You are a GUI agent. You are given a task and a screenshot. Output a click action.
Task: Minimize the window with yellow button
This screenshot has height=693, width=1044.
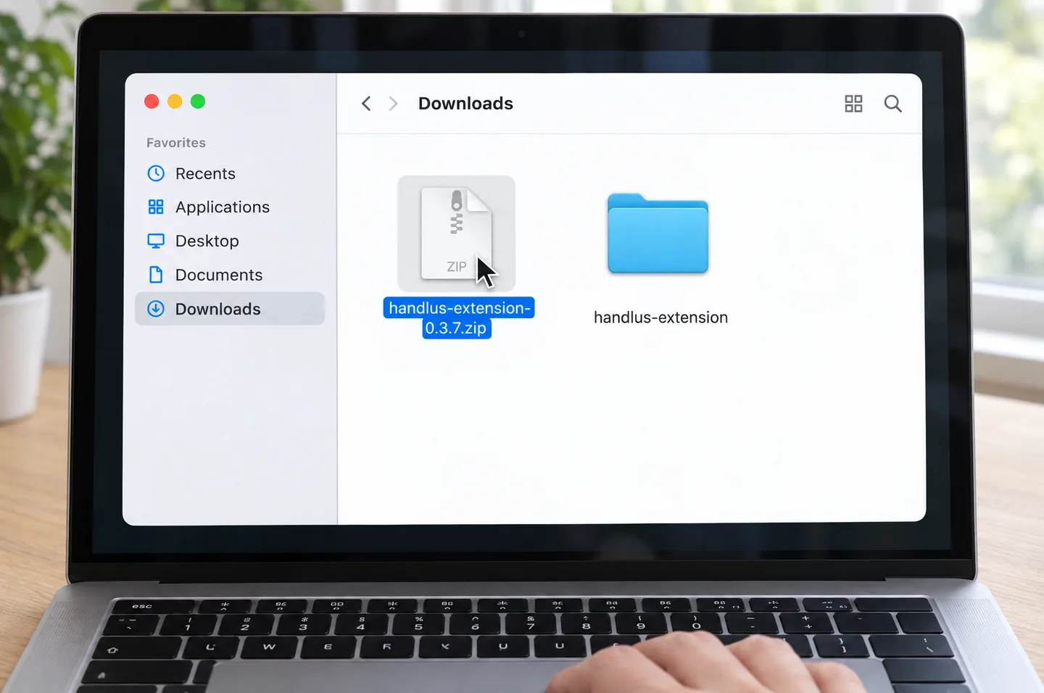(x=175, y=101)
